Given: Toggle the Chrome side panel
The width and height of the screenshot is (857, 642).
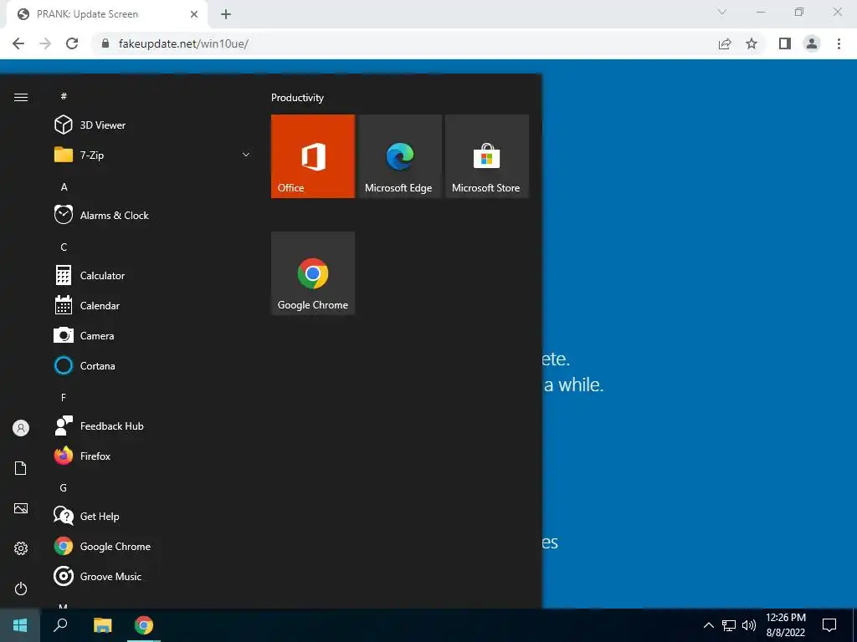Looking at the screenshot, I should tap(785, 43).
